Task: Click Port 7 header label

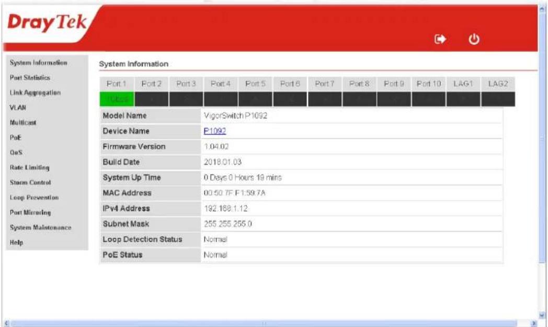Action: 325,84
